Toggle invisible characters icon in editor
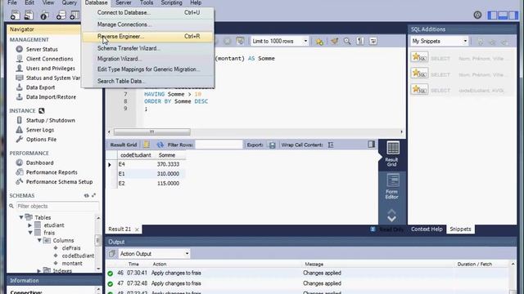This screenshot has width=524, height=294. click(360, 41)
